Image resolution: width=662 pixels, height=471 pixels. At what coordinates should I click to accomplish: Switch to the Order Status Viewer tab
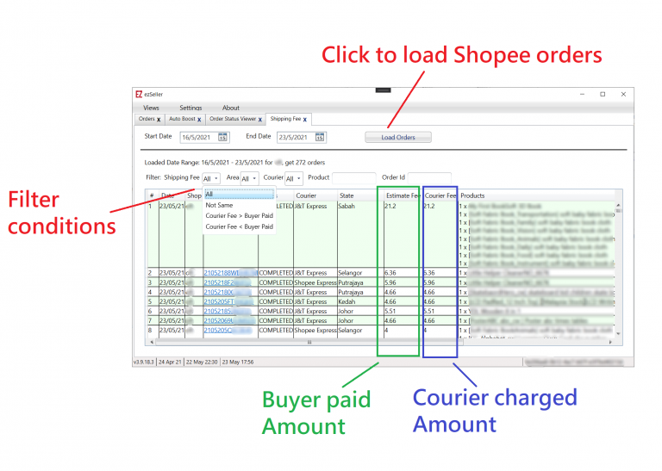click(233, 120)
